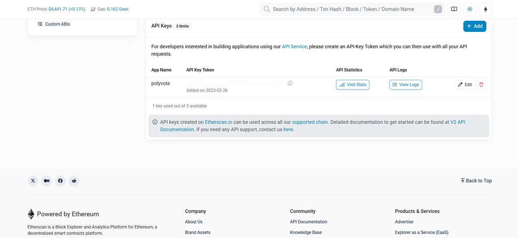Image resolution: width=518 pixels, height=238 pixels.
Task: Open the Medium social link
Action: [x=47, y=181]
